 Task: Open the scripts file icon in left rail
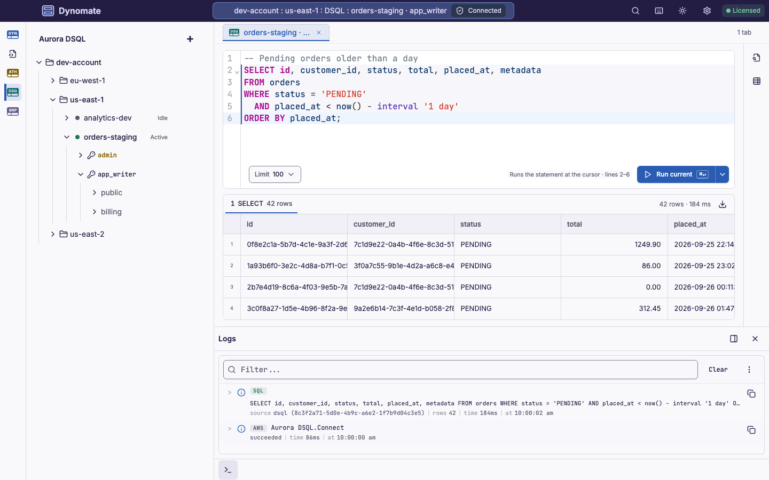[x=13, y=54]
